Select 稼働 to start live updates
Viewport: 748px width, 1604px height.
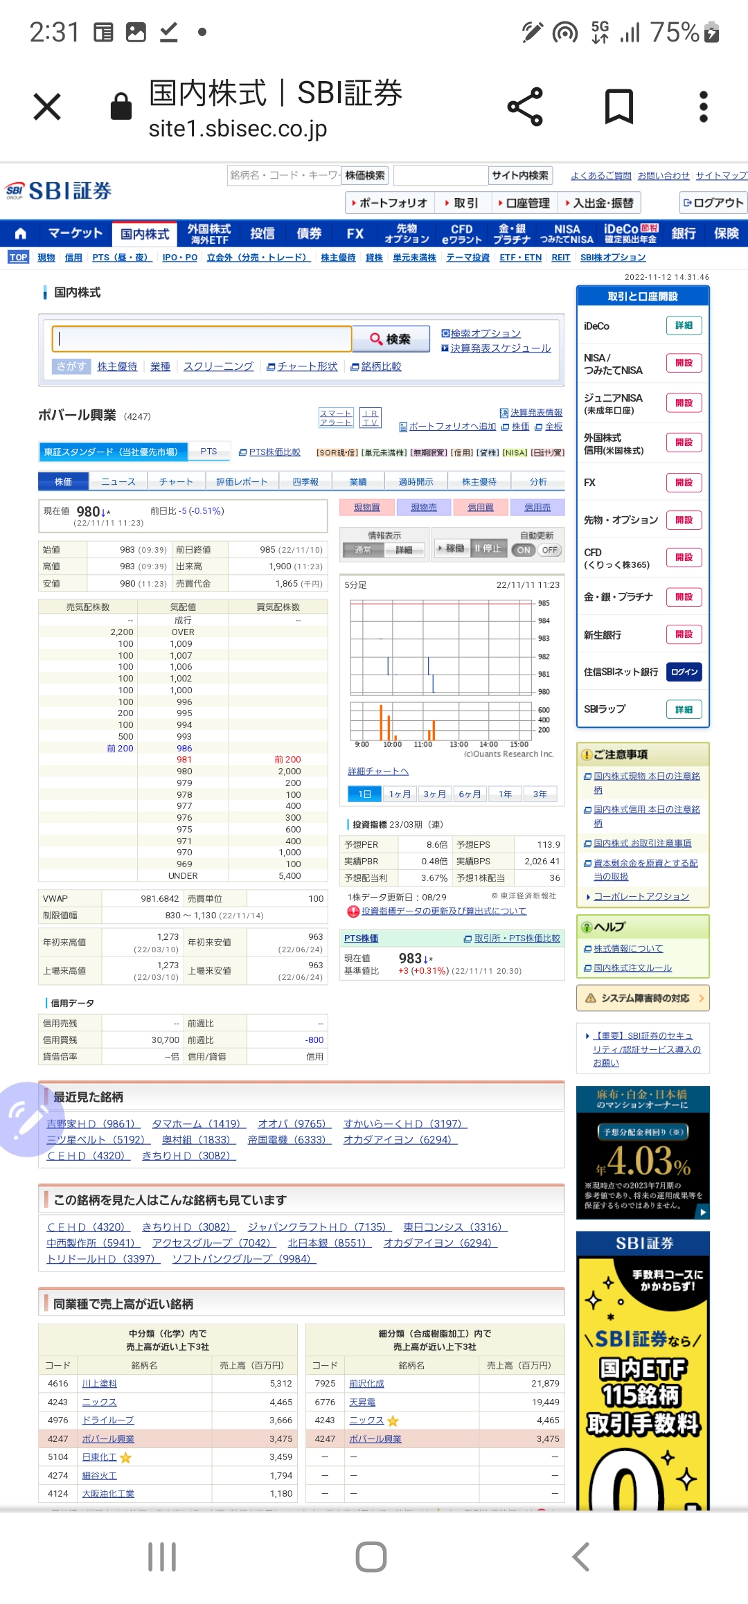click(451, 549)
